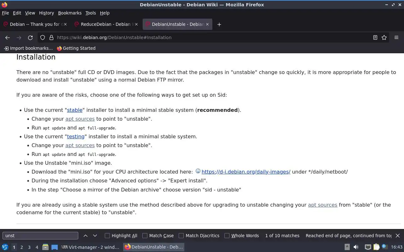Viewport: 404px width, 252px height.
Task: Open apt sources link under stable installer
Action: pyautogui.click(x=80, y=119)
